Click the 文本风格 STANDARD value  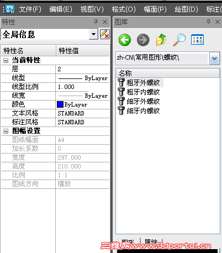pyautogui.click(x=82, y=113)
